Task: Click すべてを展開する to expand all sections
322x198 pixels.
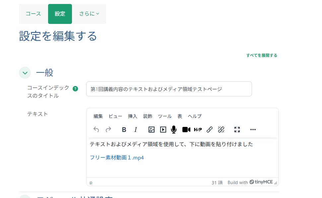Action: (x=262, y=55)
